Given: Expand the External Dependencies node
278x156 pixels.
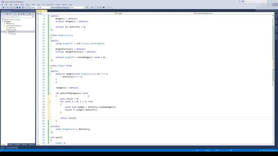Looking at the screenshot, I should pos(4,26).
